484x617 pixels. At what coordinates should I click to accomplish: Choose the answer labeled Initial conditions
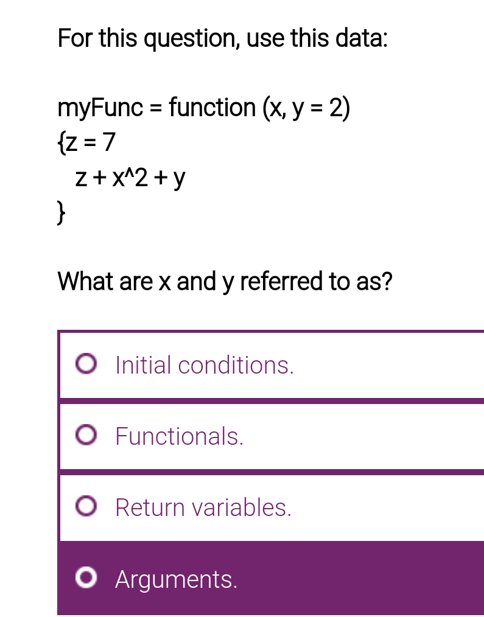click(204, 364)
